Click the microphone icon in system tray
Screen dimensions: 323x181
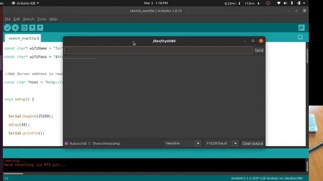tap(292, 3)
